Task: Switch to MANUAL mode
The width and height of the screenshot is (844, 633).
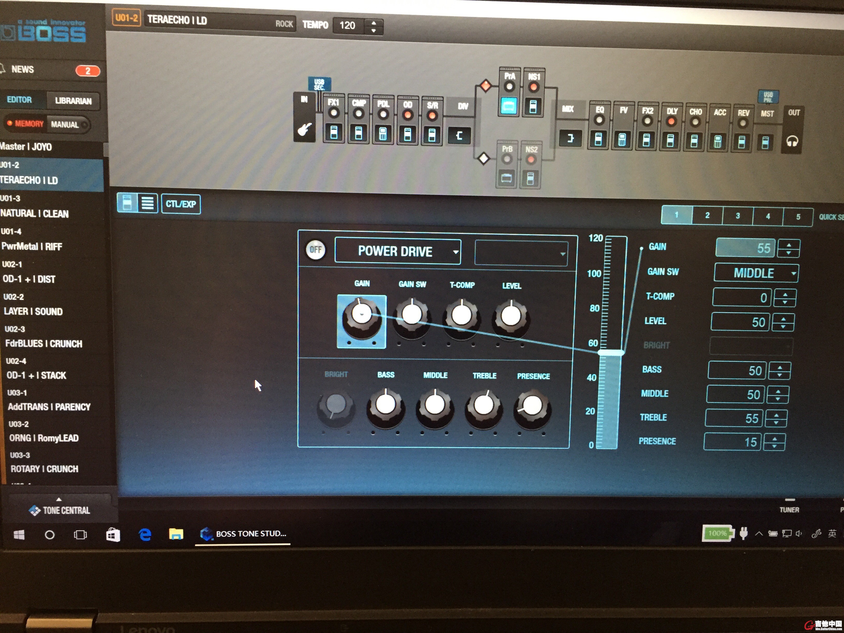Action: [x=69, y=124]
